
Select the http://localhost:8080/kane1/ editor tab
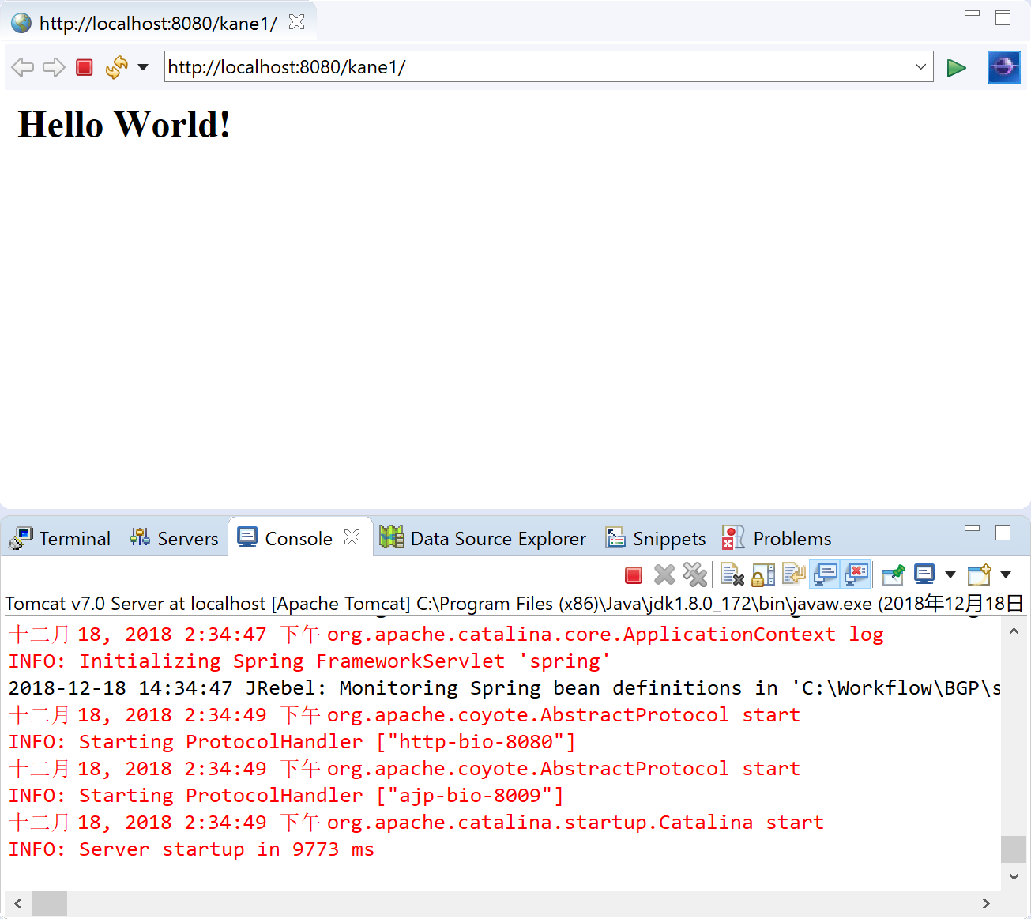click(x=158, y=24)
